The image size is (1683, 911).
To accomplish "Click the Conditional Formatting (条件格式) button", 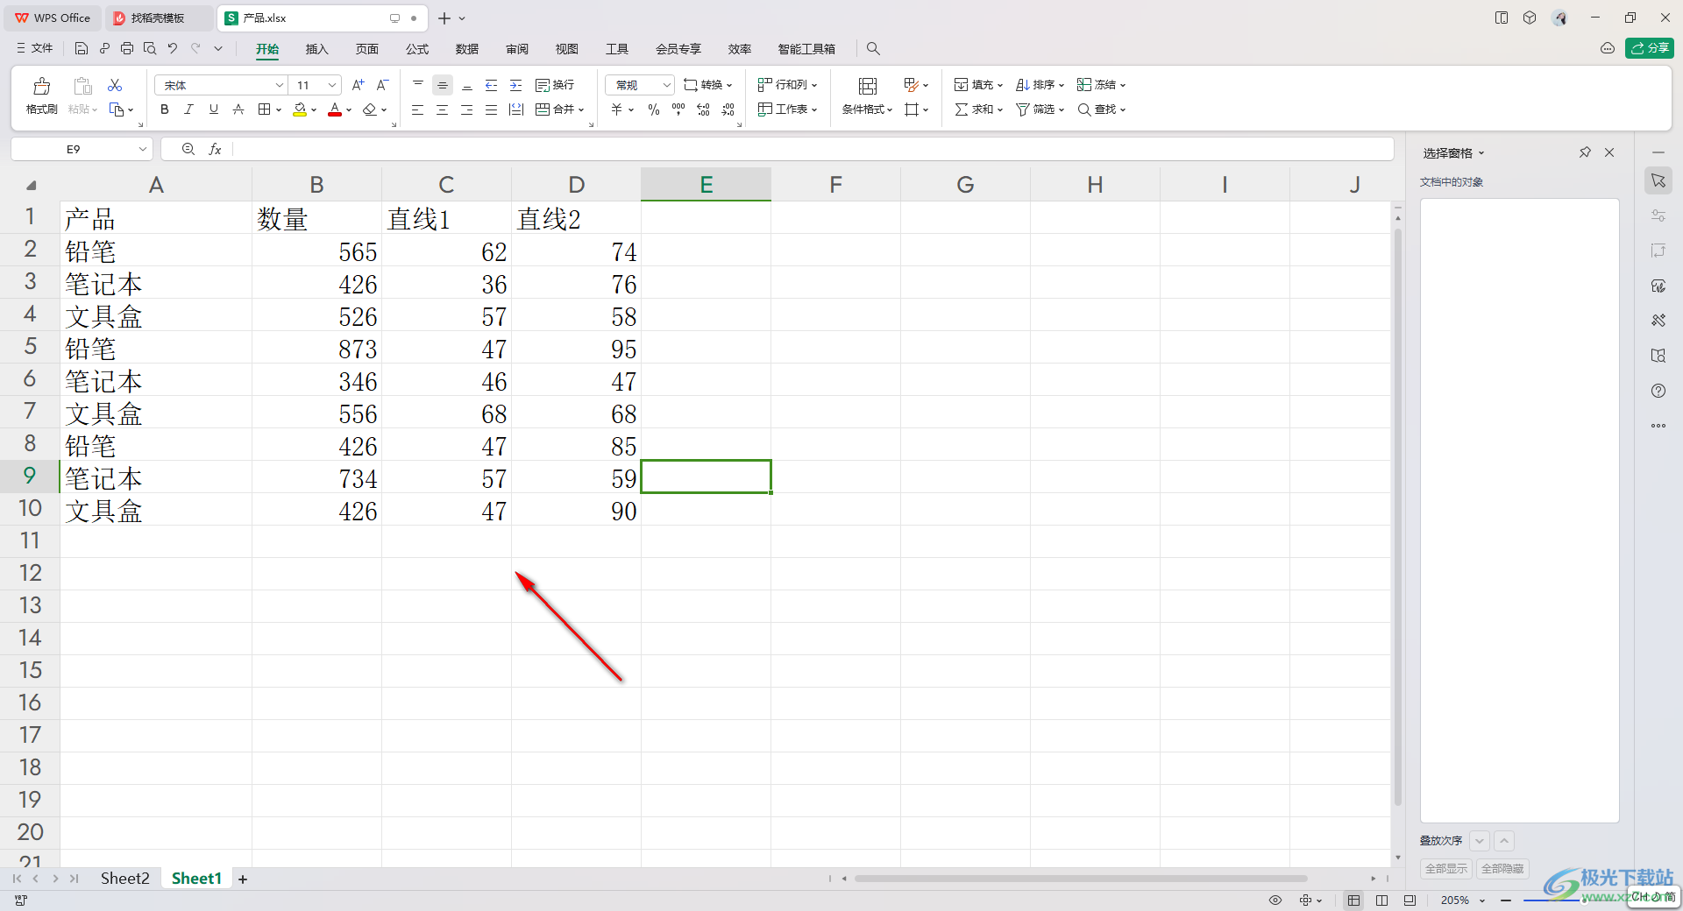I will point(867,96).
